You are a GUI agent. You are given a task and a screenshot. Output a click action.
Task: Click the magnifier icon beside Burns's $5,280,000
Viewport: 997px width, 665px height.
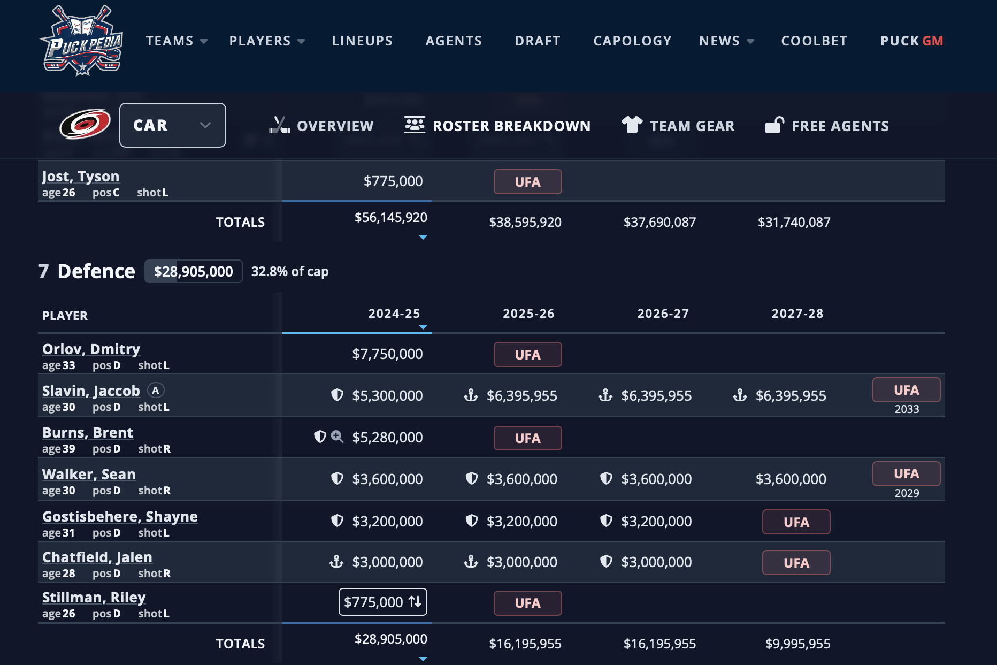coord(337,437)
